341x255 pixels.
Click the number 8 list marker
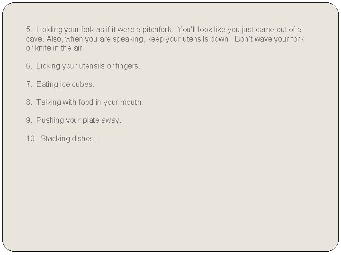click(29, 102)
